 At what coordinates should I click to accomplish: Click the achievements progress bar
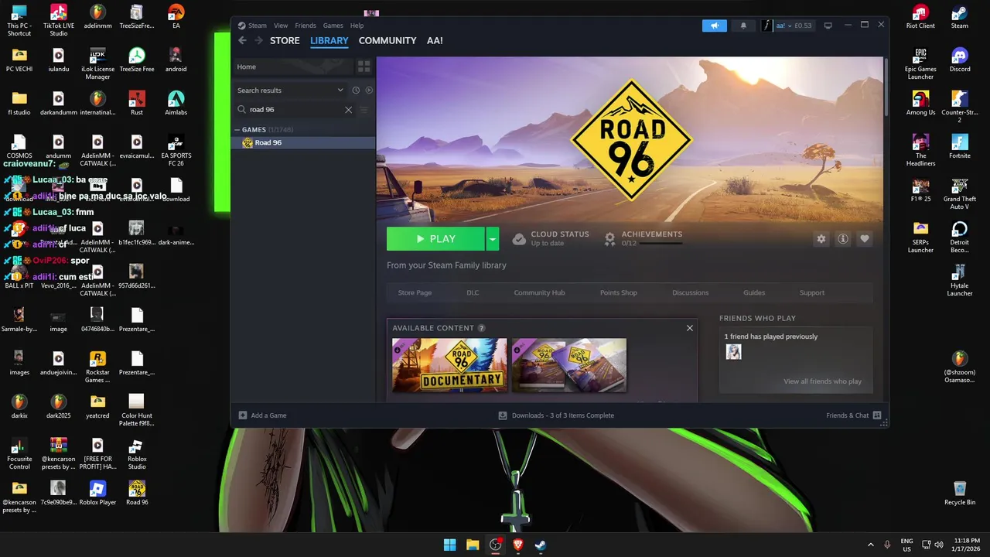pyautogui.click(x=661, y=243)
